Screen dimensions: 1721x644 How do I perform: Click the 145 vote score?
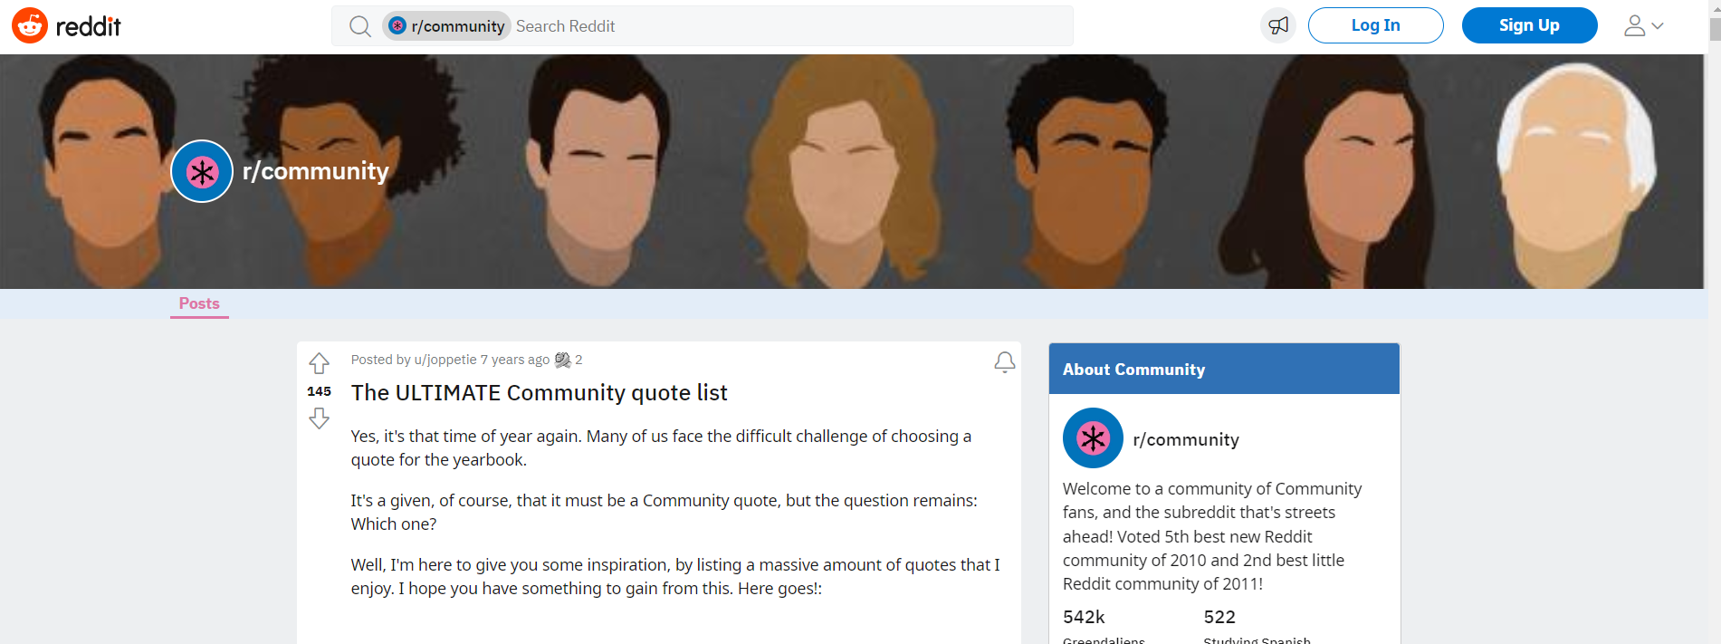pyautogui.click(x=319, y=391)
